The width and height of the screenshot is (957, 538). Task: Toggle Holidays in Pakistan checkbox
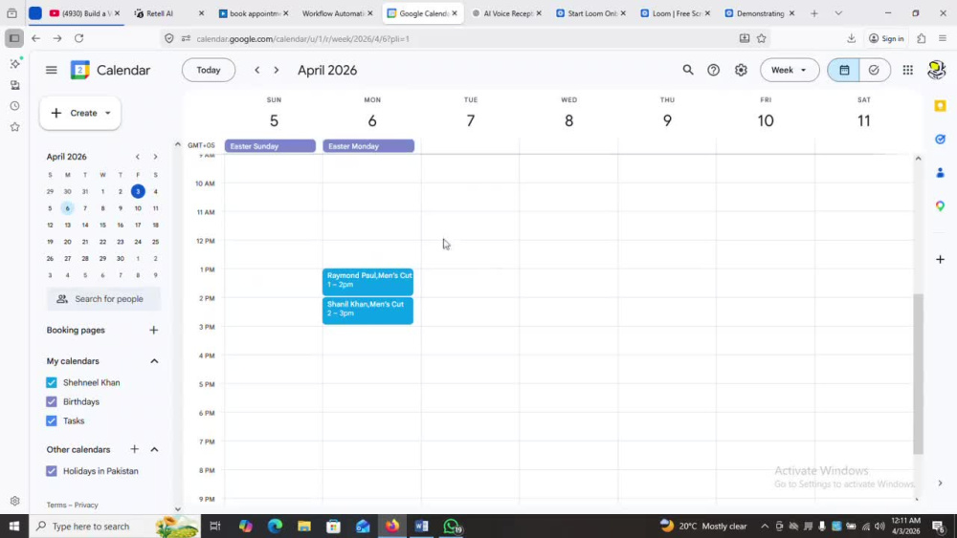click(x=52, y=471)
